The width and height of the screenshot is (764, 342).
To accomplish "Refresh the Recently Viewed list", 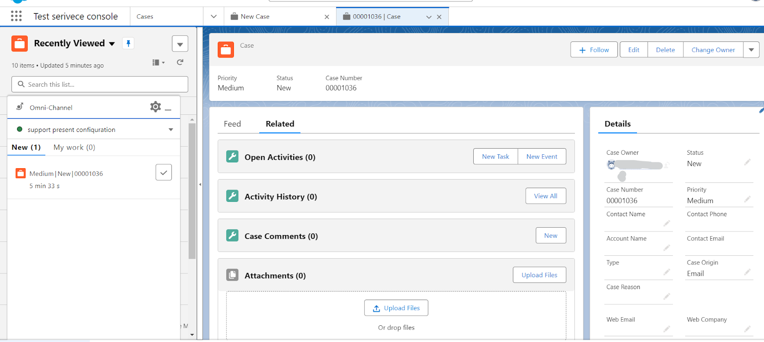I will click(180, 62).
